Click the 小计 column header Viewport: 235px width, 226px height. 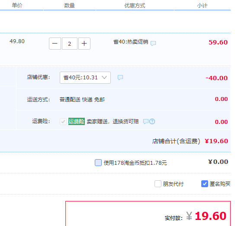coord(203,6)
